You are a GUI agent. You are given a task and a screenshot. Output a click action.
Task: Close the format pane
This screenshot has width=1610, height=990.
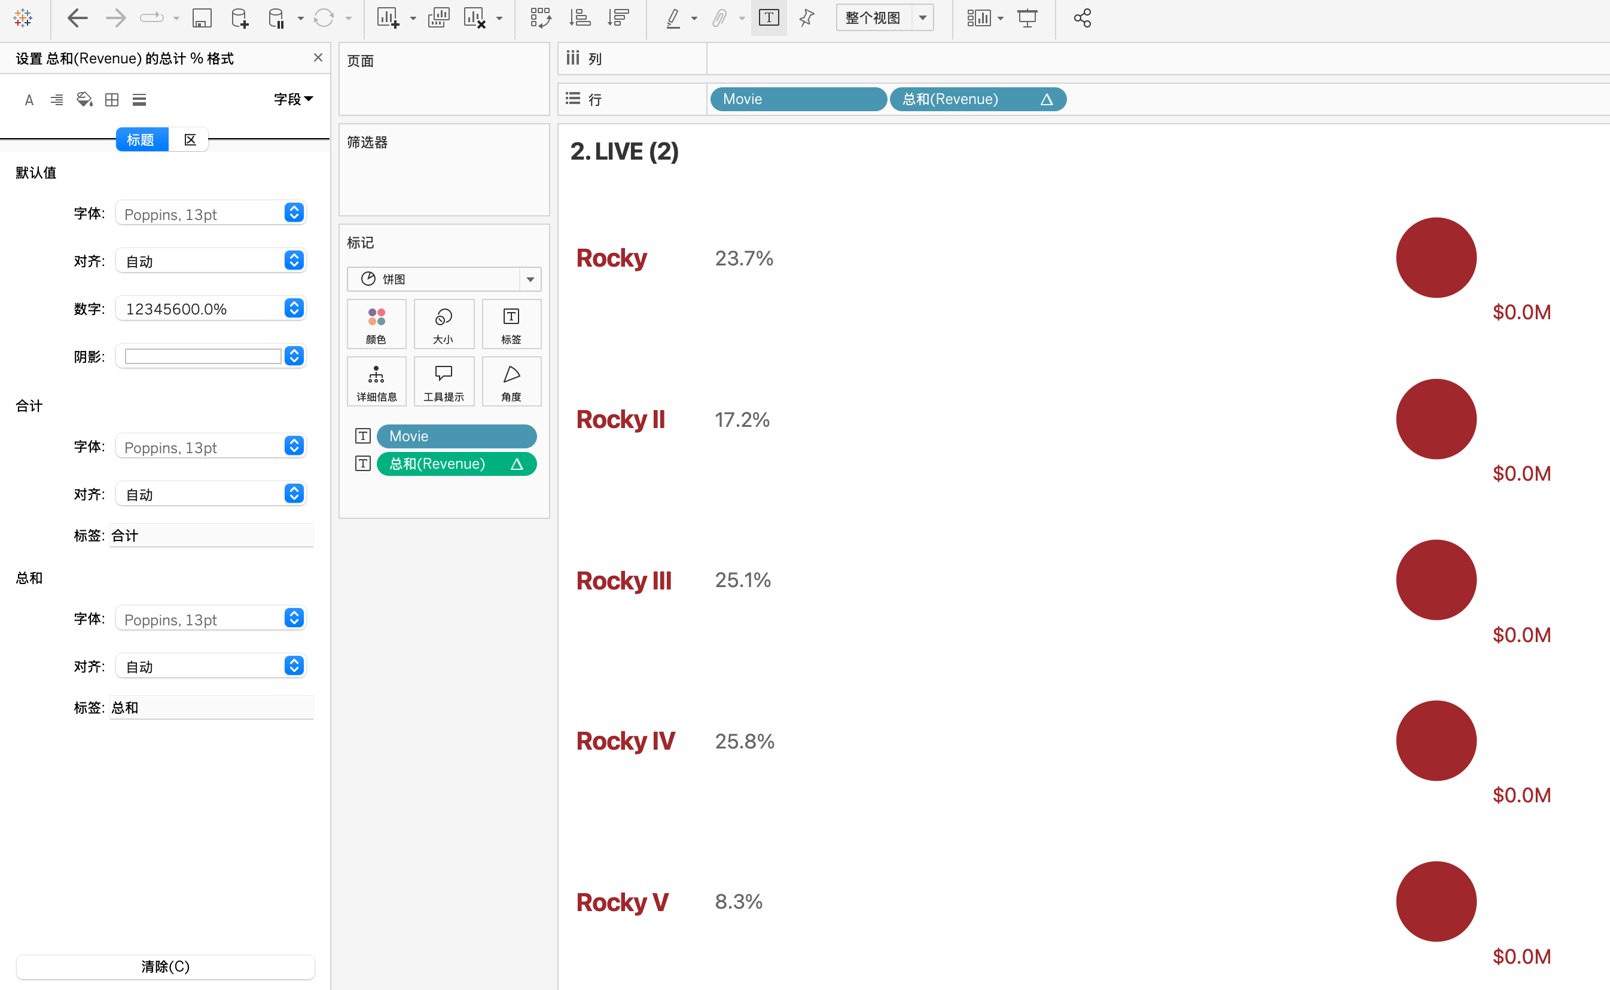(x=318, y=57)
